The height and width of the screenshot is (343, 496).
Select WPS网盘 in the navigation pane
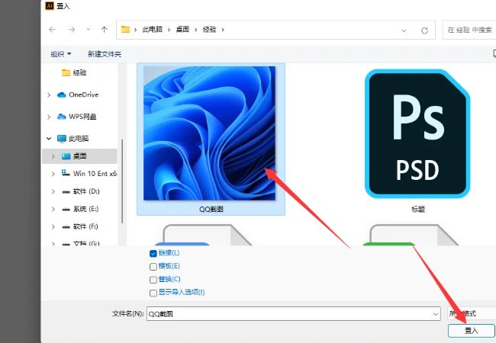76,117
